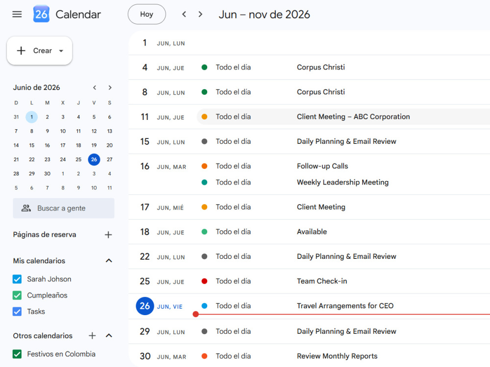
Task: Click the Páginas de reserva label
Action: pyautogui.click(x=45, y=235)
